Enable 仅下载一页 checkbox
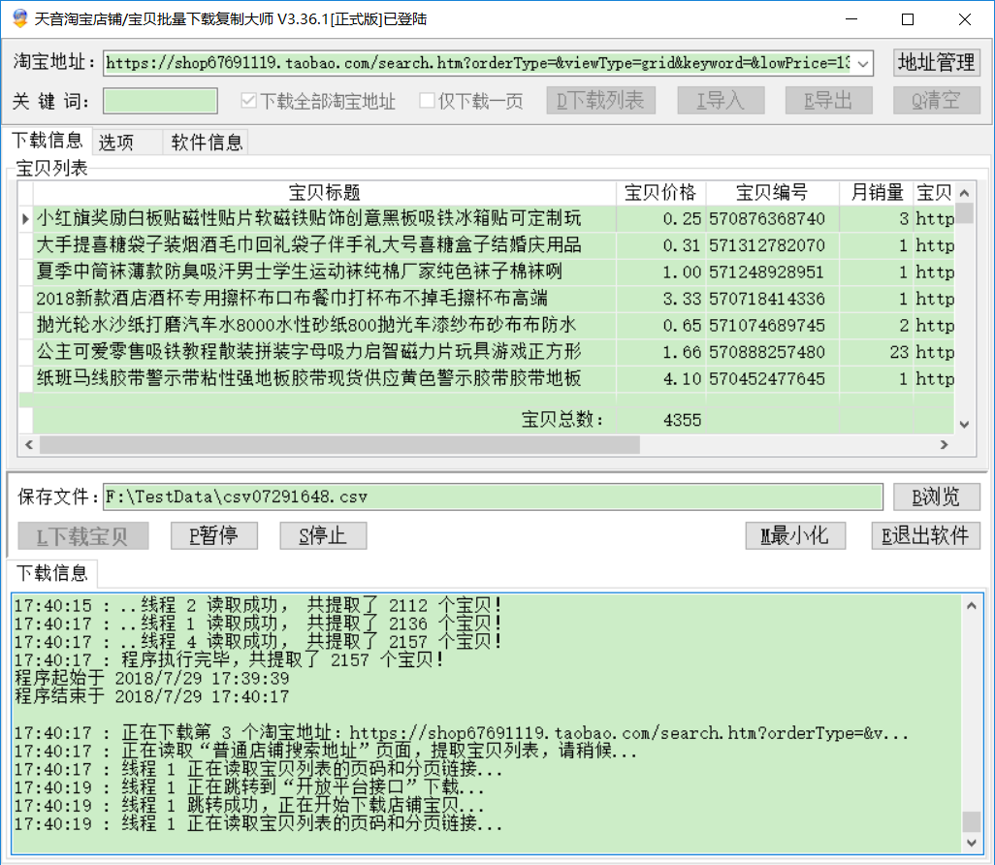The height and width of the screenshot is (865, 995). coord(428,101)
